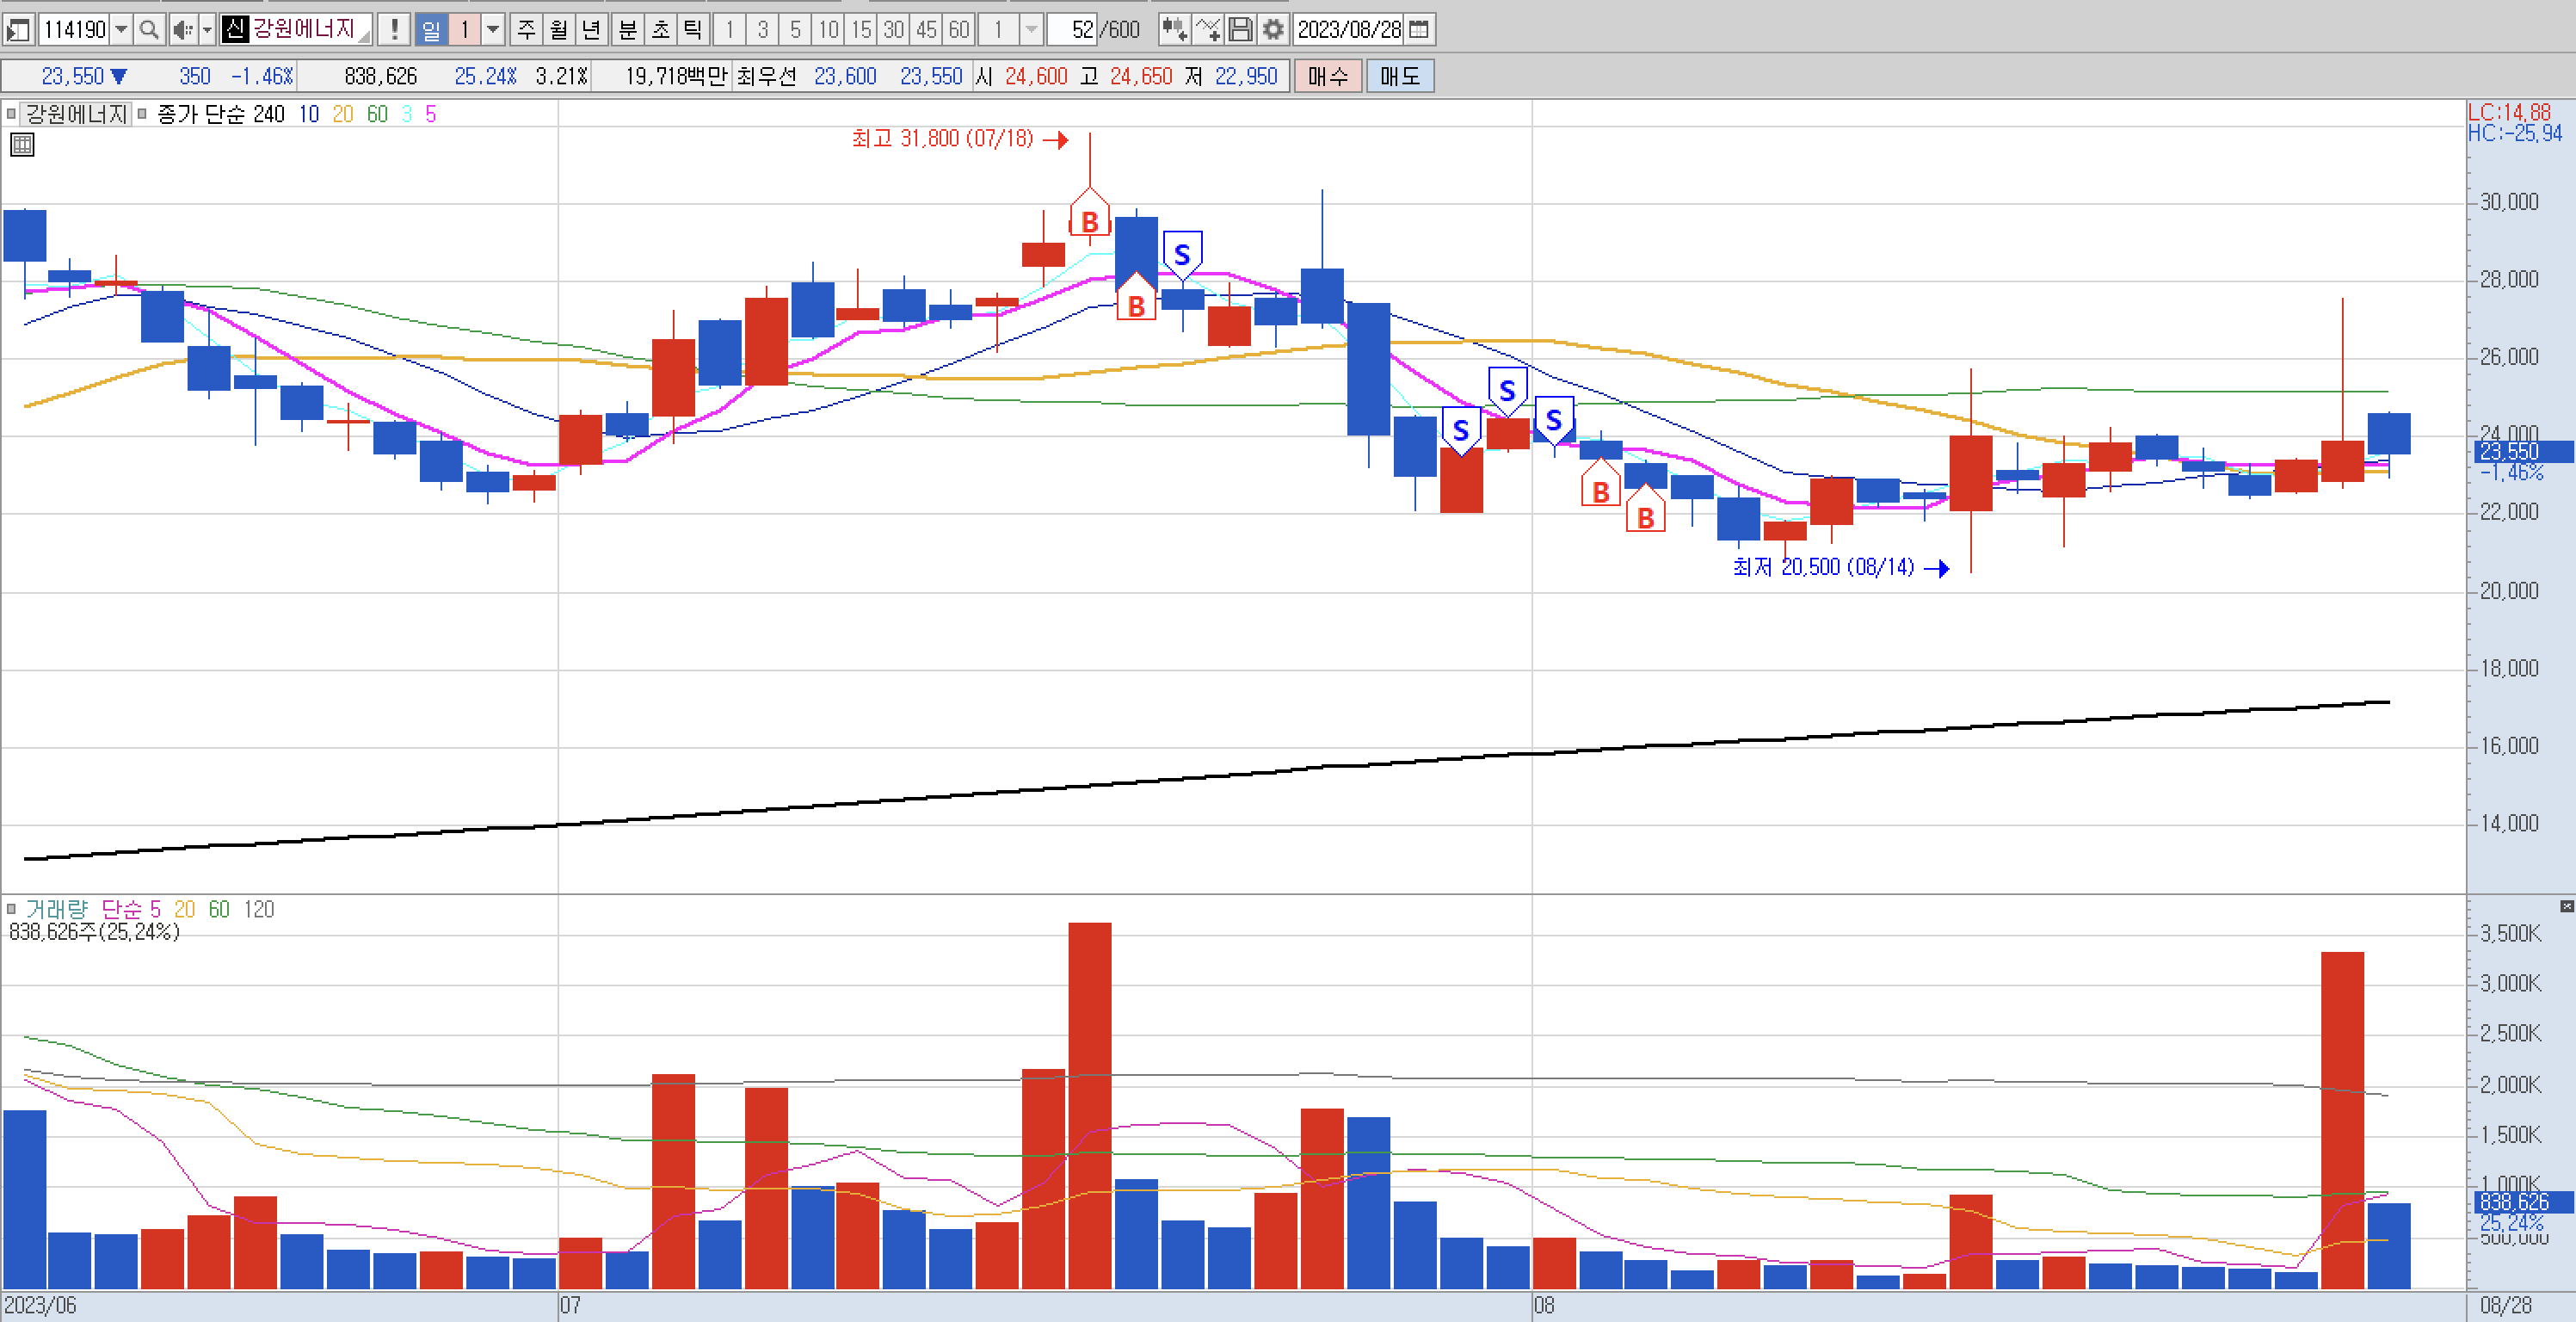Click the 매수 buy button
This screenshot has width=2576, height=1322.
[1327, 76]
